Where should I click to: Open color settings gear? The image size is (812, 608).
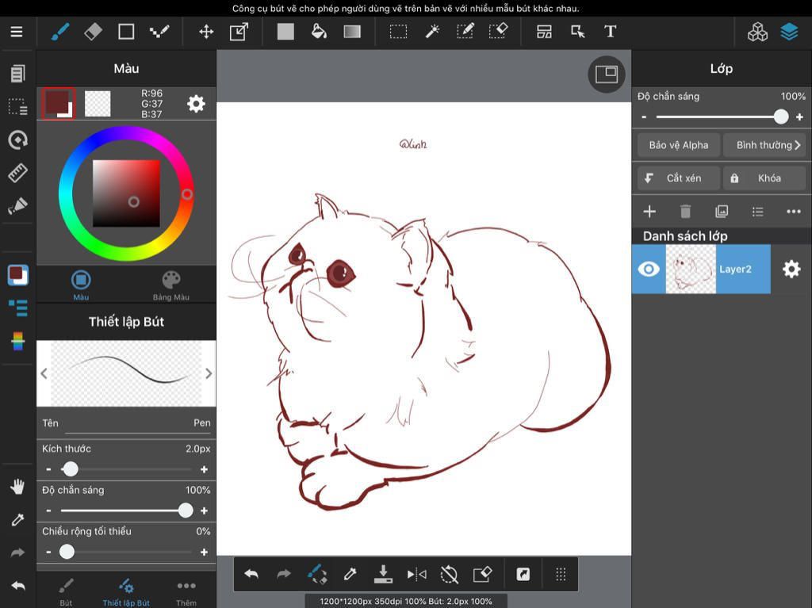point(196,104)
